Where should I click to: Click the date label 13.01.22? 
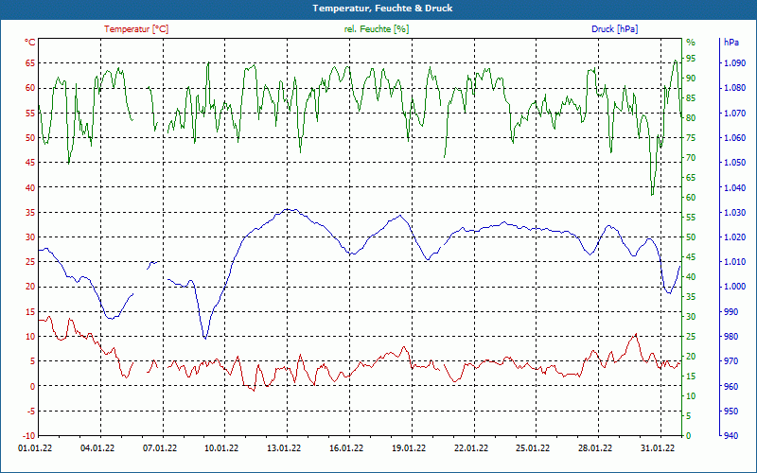tap(284, 448)
